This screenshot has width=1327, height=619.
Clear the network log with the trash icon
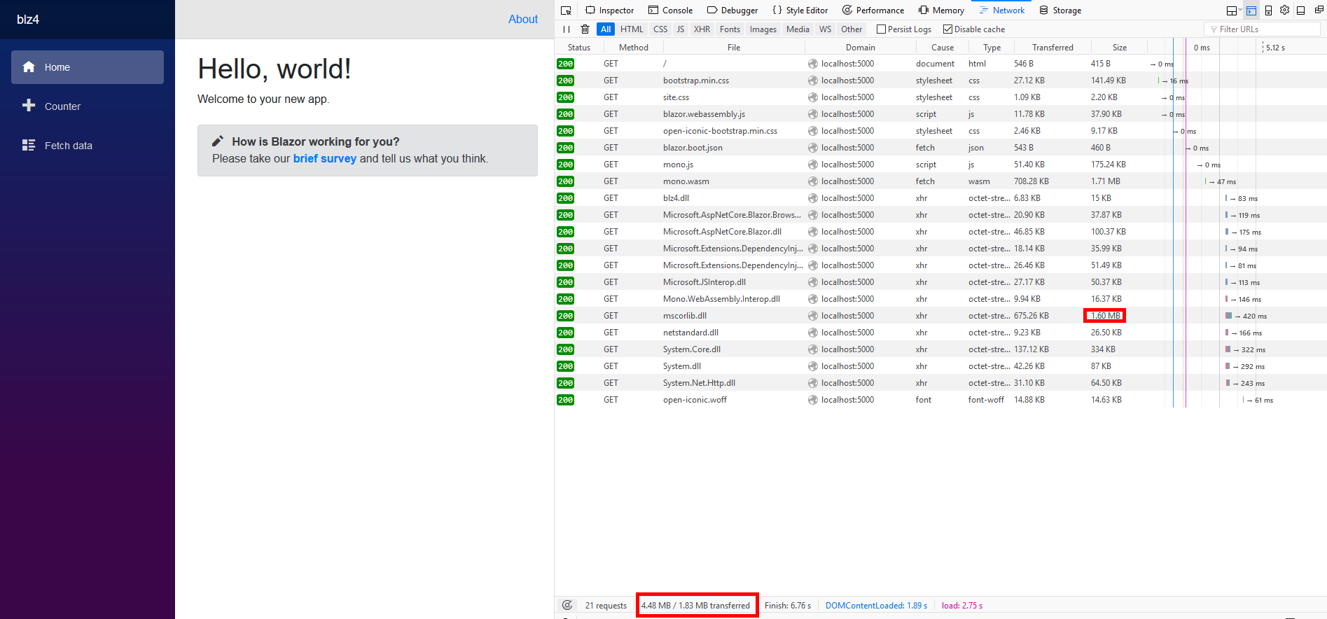[585, 29]
